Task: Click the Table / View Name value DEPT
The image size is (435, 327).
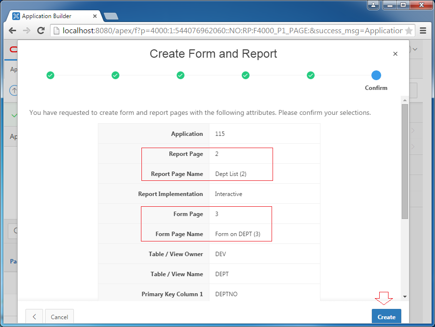Action: 222,274
